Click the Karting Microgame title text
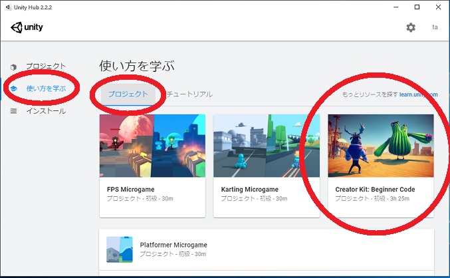The height and width of the screenshot is (278, 450). pos(250,190)
